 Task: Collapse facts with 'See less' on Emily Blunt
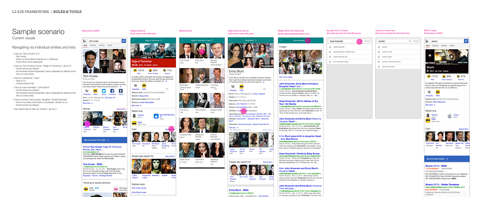click(233, 128)
